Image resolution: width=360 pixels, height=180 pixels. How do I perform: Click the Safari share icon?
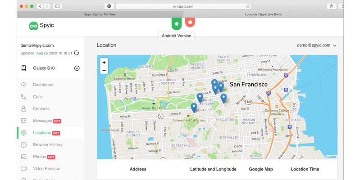click(x=332, y=6)
